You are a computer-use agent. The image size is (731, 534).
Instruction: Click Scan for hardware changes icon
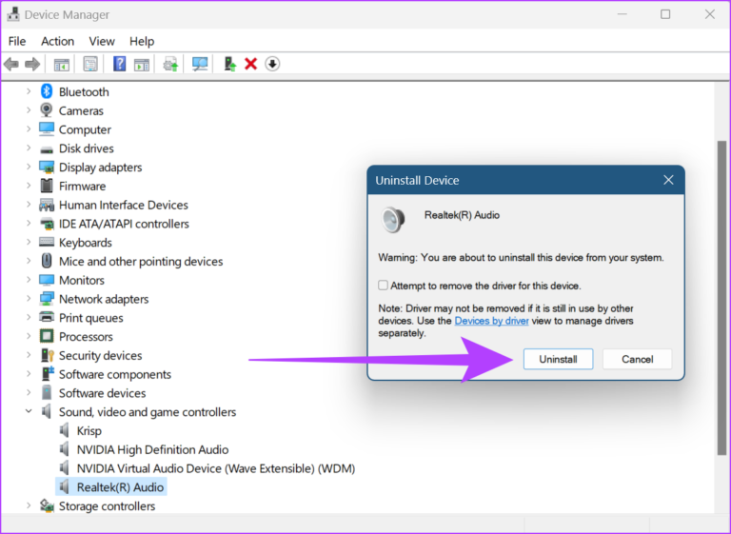click(200, 64)
